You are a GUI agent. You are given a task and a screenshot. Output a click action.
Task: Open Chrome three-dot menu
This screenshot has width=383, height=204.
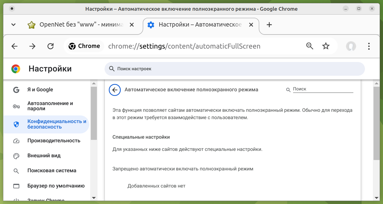click(x=369, y=46)
